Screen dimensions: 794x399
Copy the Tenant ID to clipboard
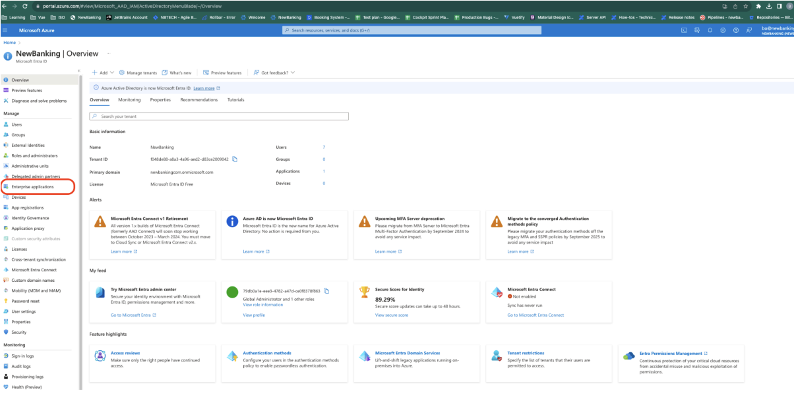pos(235,159)
